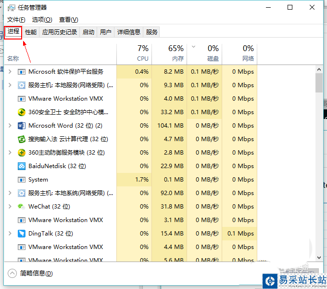Select the System process row name
The image size is (327, 289).
pyautogui.click(x=38, y=180)
